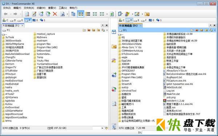Screen dimensions: 218x136
Task: Click the Windows flag toolbar icon
Action: pyautogui.click(x=127, y=14)
